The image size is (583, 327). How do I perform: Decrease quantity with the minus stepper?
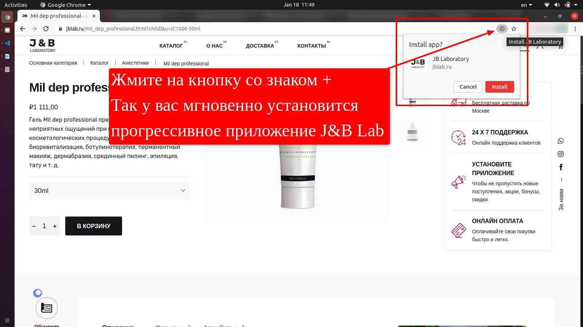(34, 226)
